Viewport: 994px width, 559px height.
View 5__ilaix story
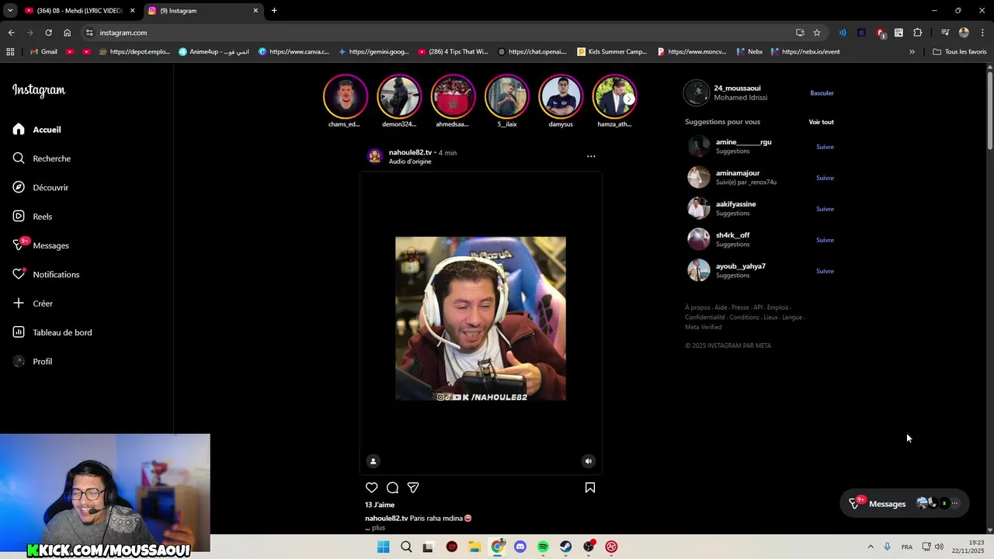point(506,96)
